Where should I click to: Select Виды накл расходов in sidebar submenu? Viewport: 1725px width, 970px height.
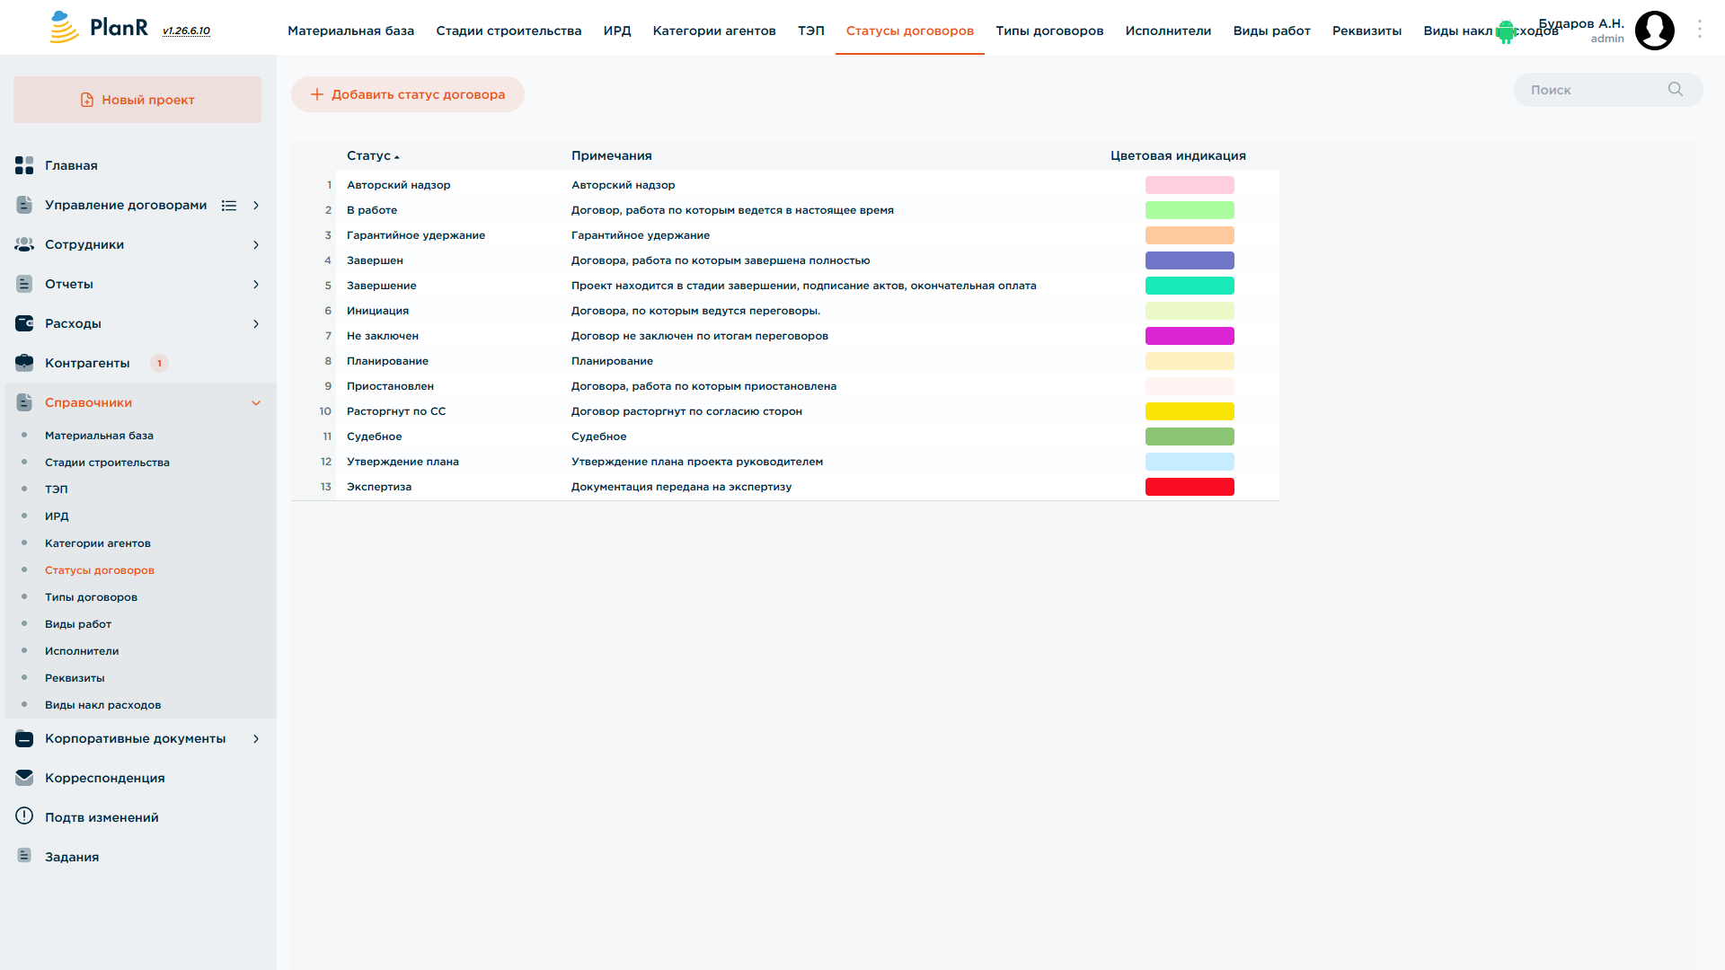coord(103,705)
